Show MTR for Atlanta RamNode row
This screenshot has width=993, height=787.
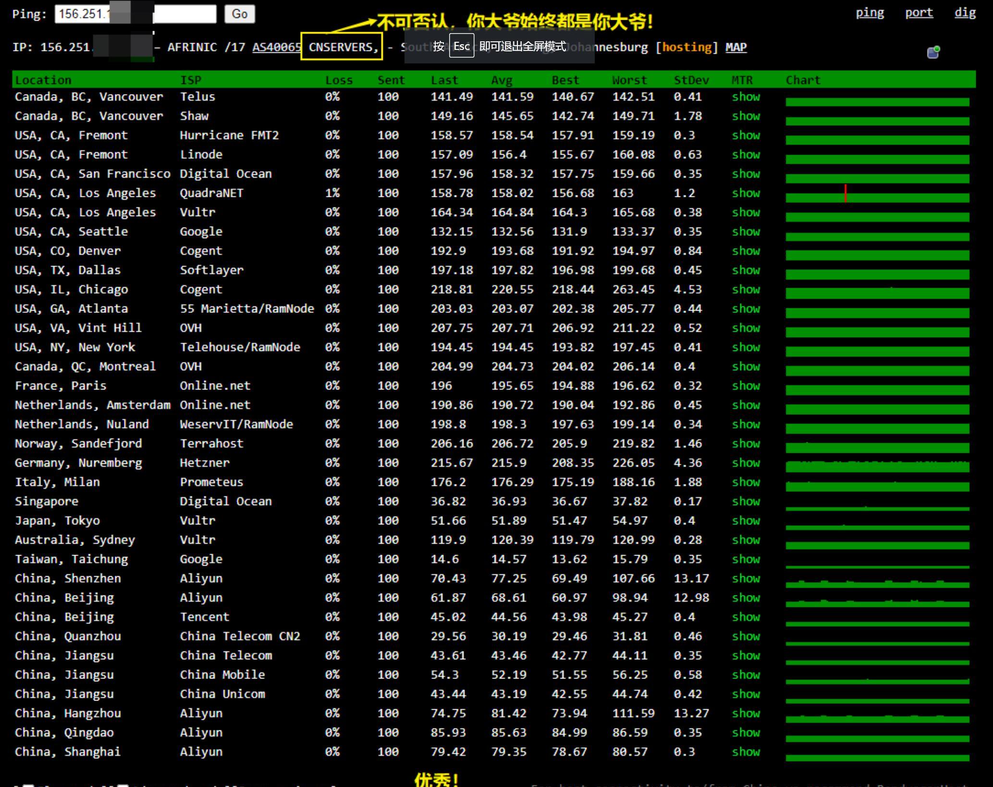tap(746, 308)
